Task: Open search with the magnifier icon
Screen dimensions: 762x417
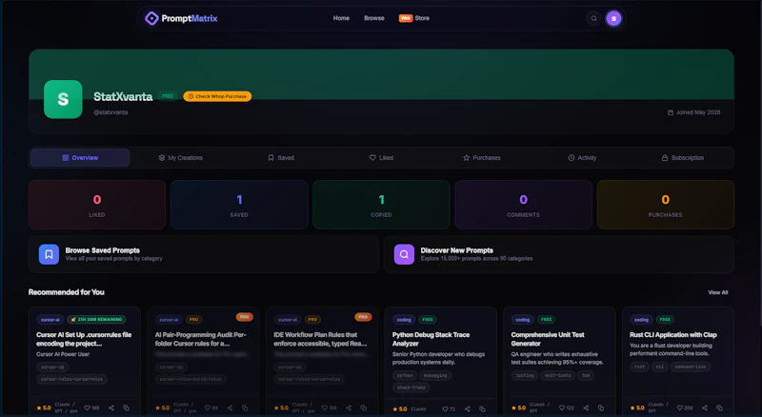Action: 593,18
